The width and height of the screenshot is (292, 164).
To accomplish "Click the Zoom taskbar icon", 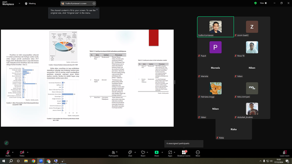I will (41, 161).
